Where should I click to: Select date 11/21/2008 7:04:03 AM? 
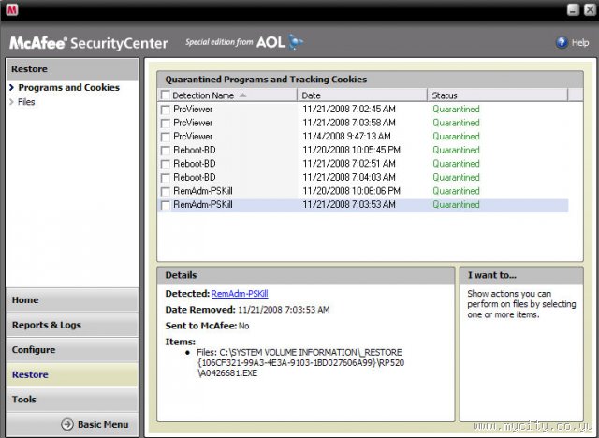coord(349,177)
